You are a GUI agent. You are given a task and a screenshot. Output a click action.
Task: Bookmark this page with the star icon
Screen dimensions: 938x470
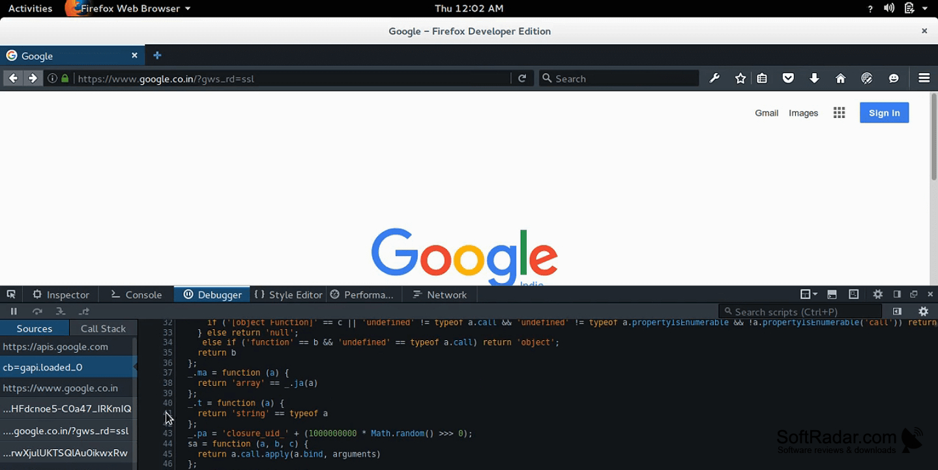(740, 78)
